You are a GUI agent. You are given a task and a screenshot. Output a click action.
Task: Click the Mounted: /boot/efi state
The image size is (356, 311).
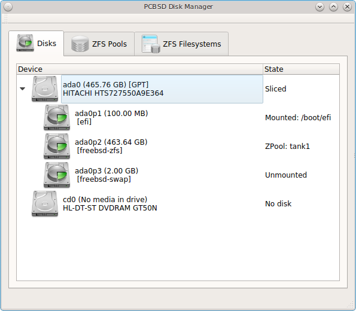(x=298, y=118)
